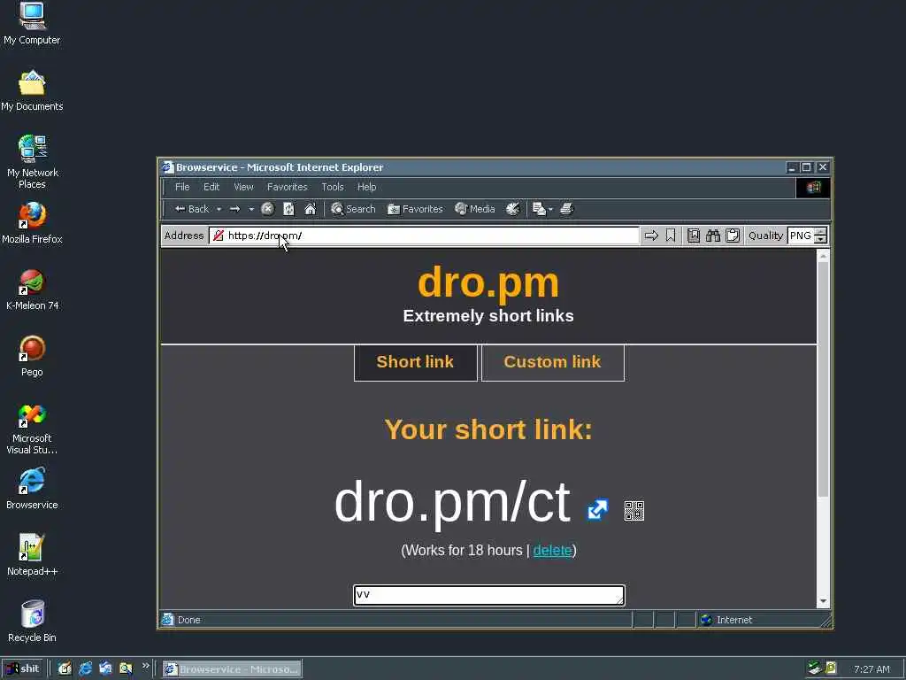Click the insecure lock icon in address field

pyautogui.click(x=219, y=236)
